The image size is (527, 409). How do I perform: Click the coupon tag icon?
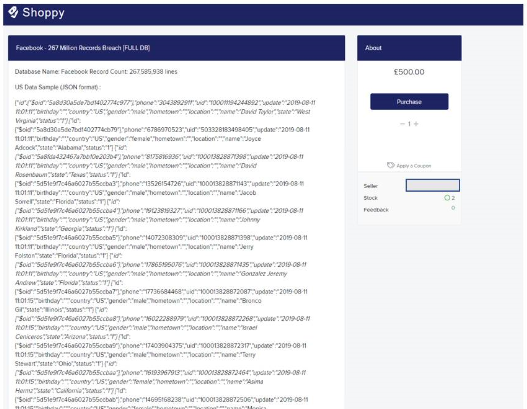(391, 165)
